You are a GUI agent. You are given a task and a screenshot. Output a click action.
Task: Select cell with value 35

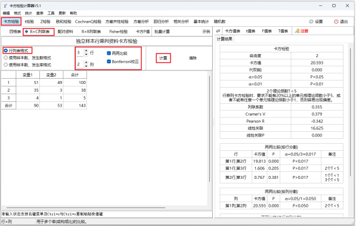pos(28,90)
